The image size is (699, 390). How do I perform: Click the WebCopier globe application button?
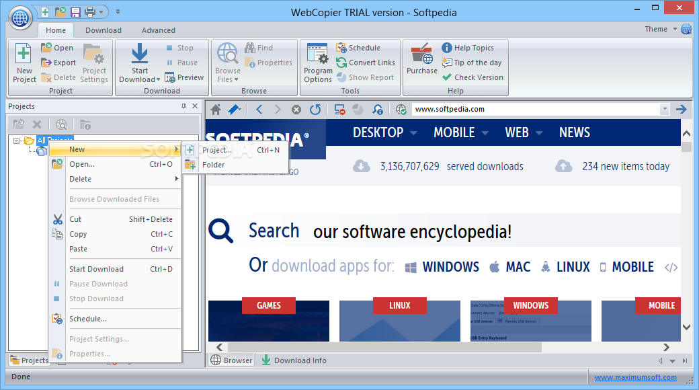(20, 18)
